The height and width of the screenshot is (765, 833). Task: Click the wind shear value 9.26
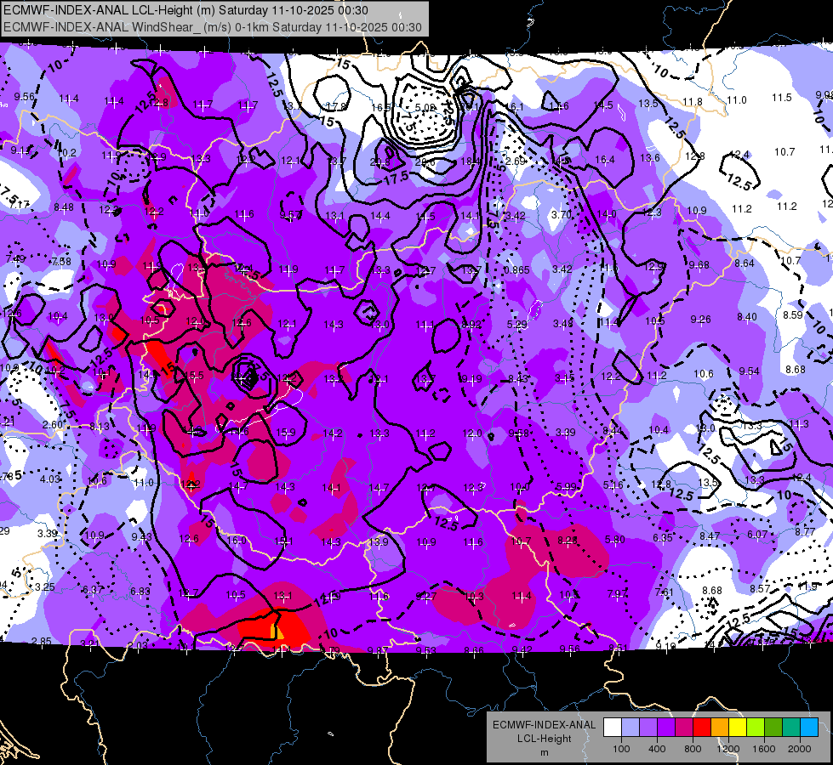(x=701, y=320)
